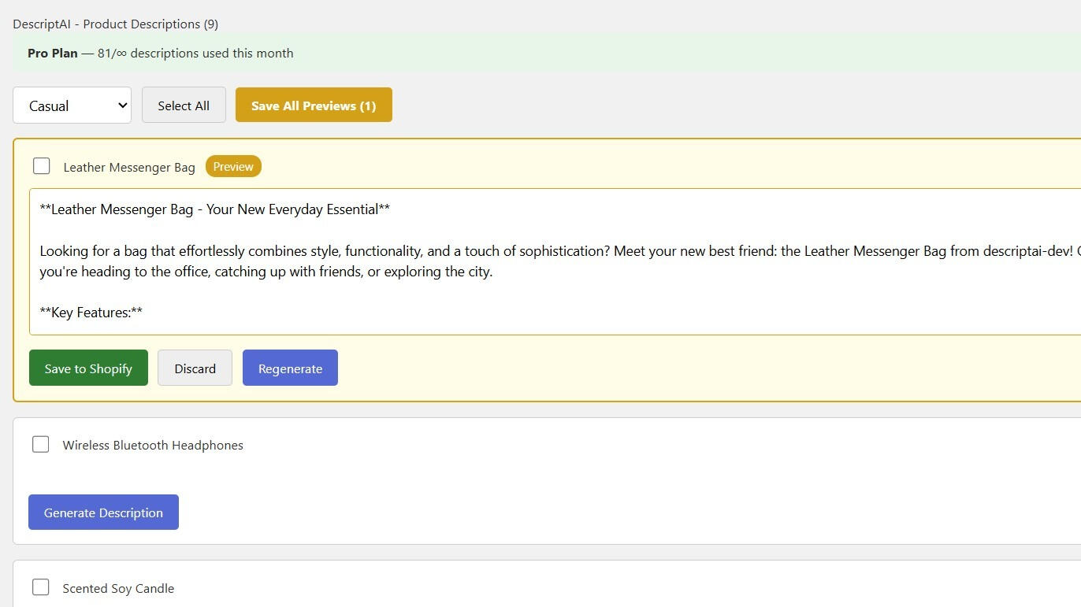Click the Key Features line in description

[91, 313]
